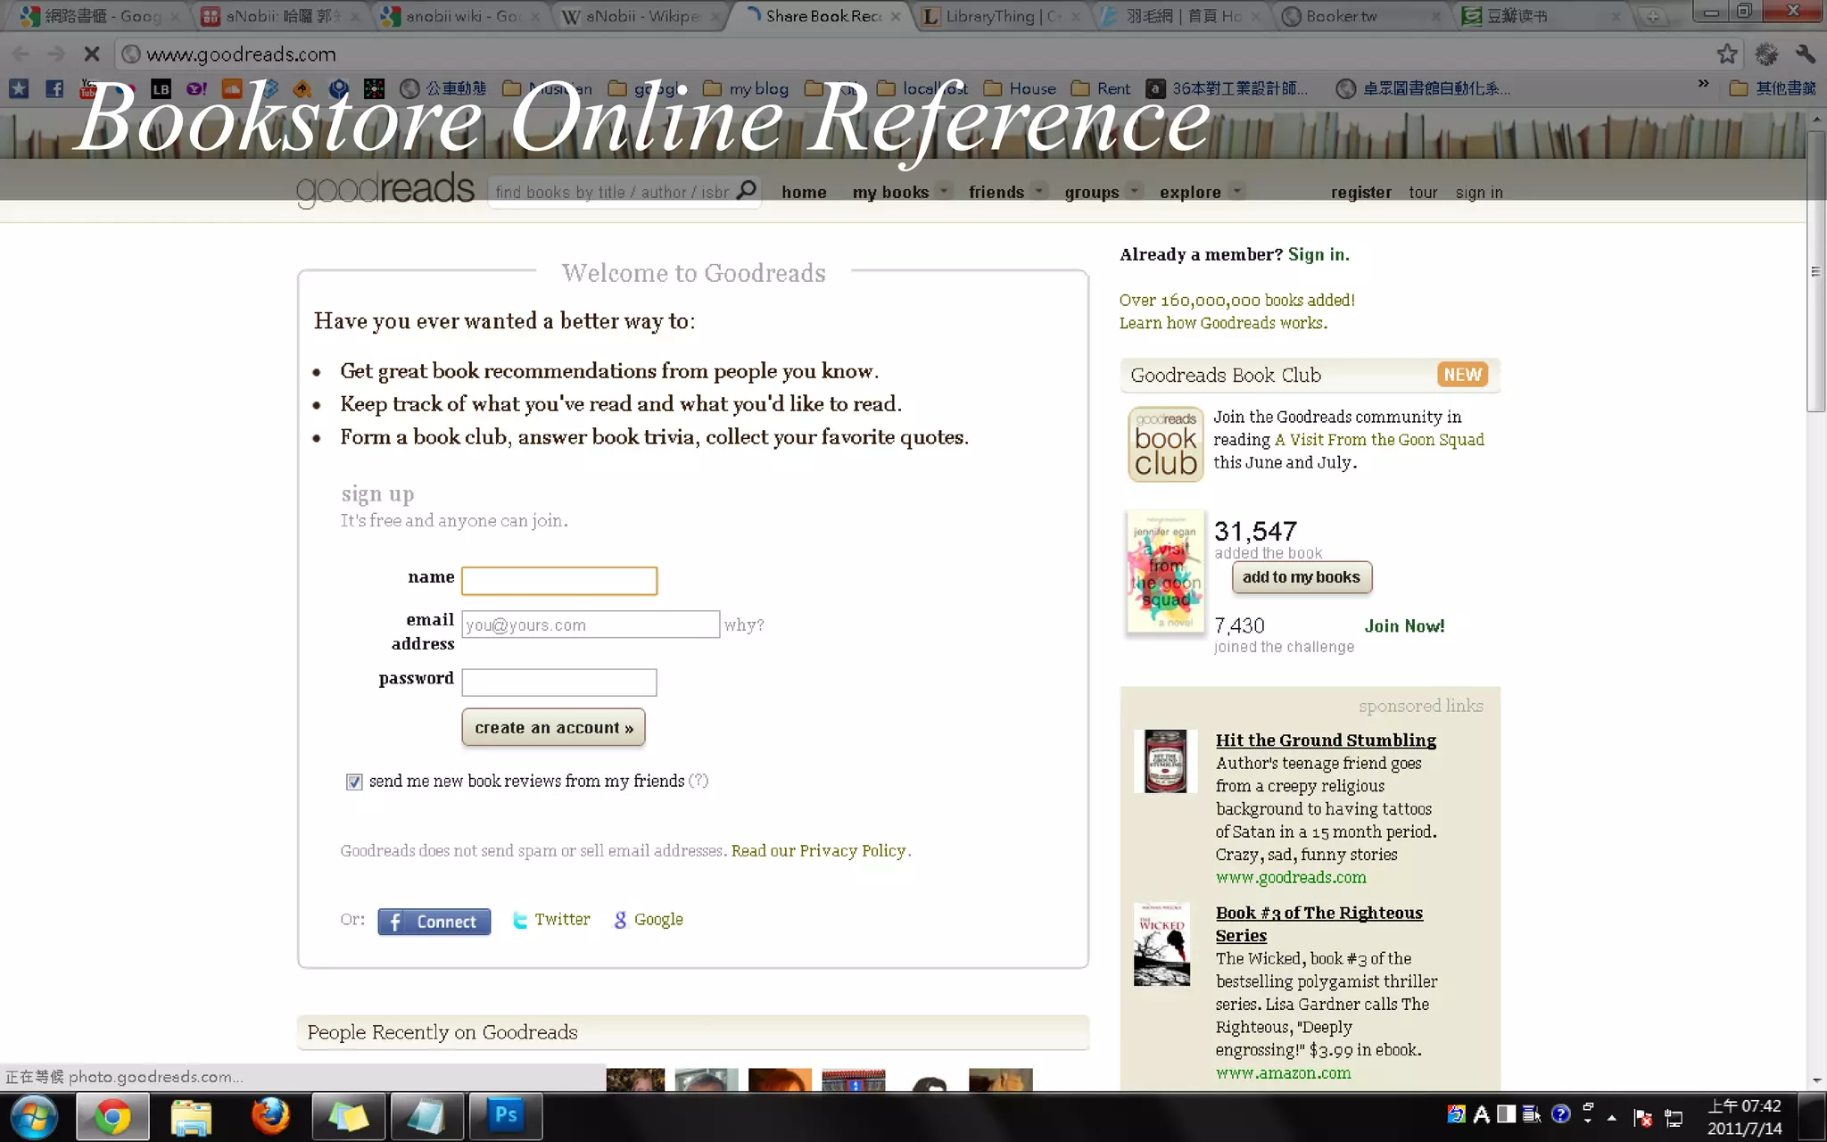Click the IME letter A mode icon

coord(1482,1113)
